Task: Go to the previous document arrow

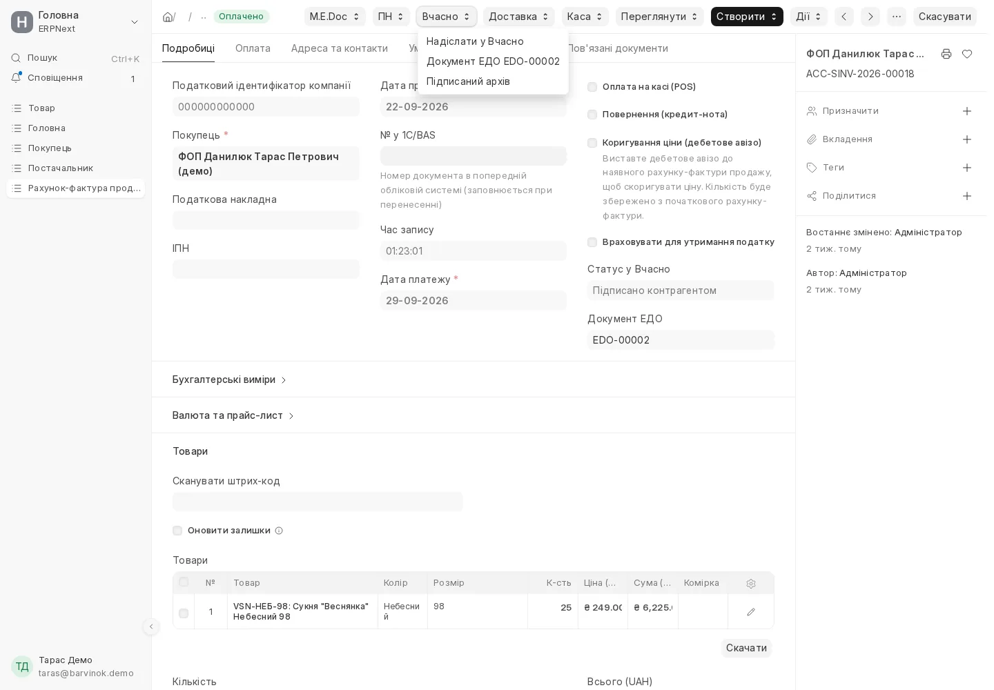Action: (x=844, y=17)
